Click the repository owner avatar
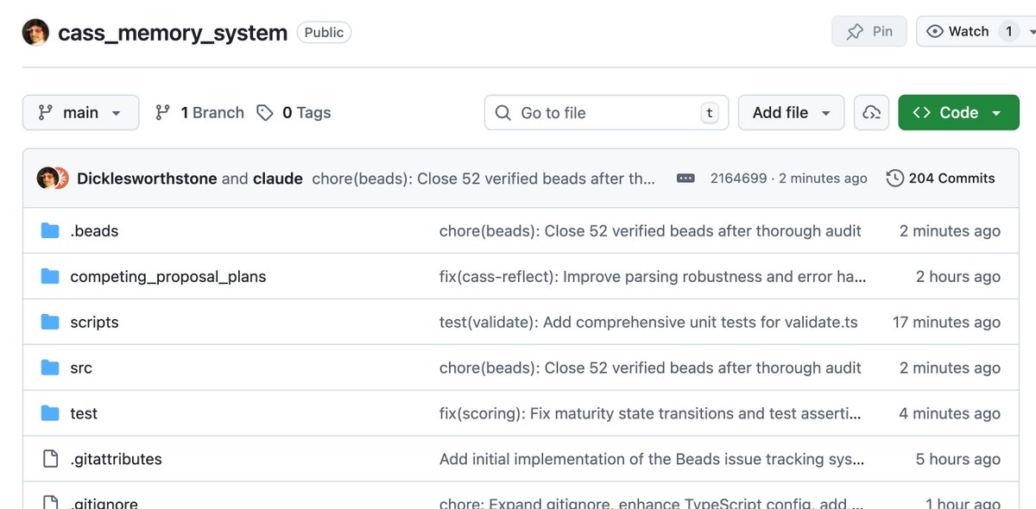 click(35, 33)
